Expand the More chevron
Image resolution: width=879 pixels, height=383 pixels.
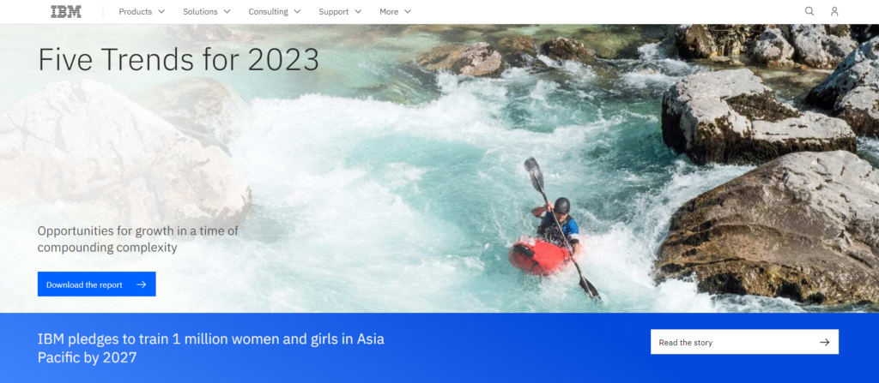[x=408, y=12]
